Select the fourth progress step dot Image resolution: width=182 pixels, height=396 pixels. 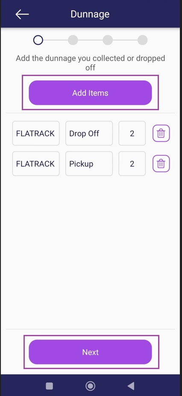(143, 40)
